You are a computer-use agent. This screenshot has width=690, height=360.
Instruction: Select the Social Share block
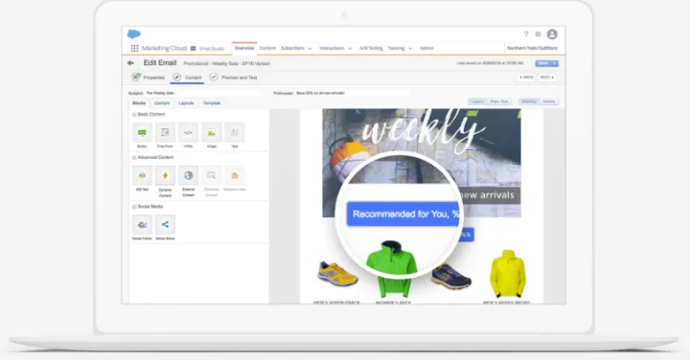[165, 225]
